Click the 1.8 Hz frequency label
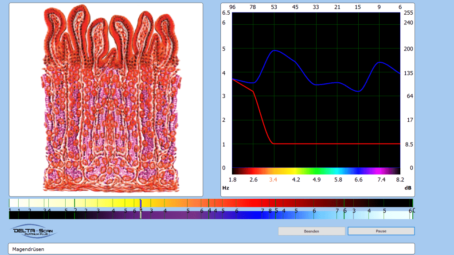 pos(232,180)
